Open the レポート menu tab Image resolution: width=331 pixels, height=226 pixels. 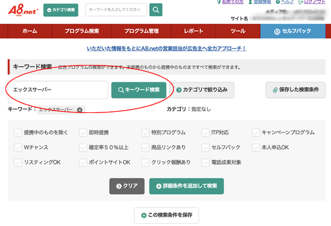[x=193, y=31]
